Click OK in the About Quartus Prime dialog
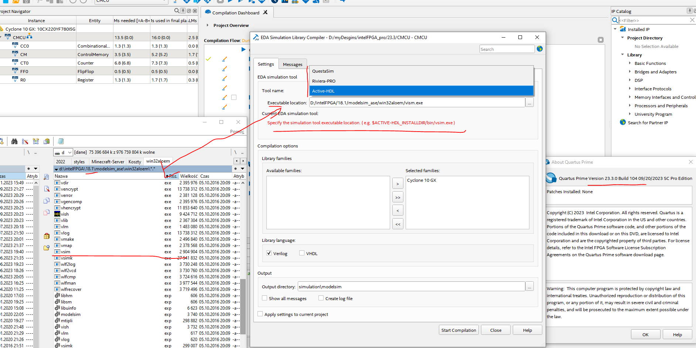This screenshot has height=348, width=696. pyautogui.click(x=645, y=334)
